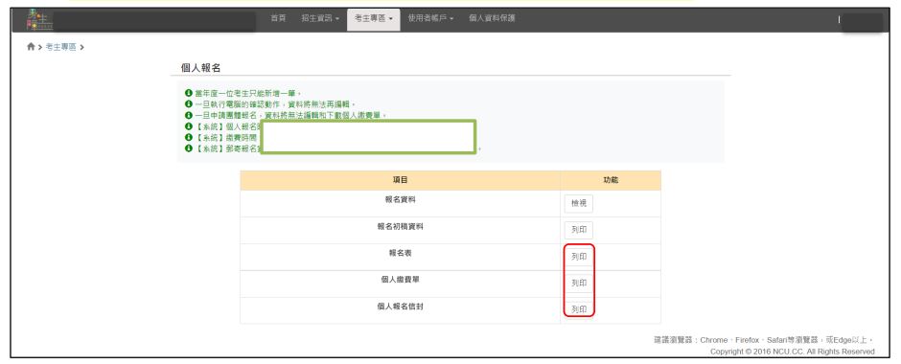Click the 建議瀏覽器 footer text

(x=764, y=340)
